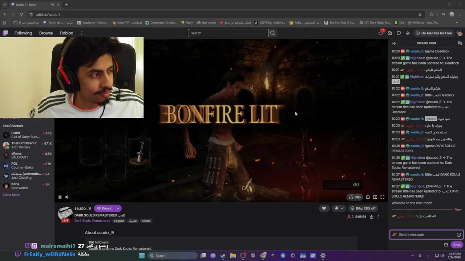Screen dimensions: 465x261
Task: Open s0mcs VALORANT channel
Action: pos(27,155)
